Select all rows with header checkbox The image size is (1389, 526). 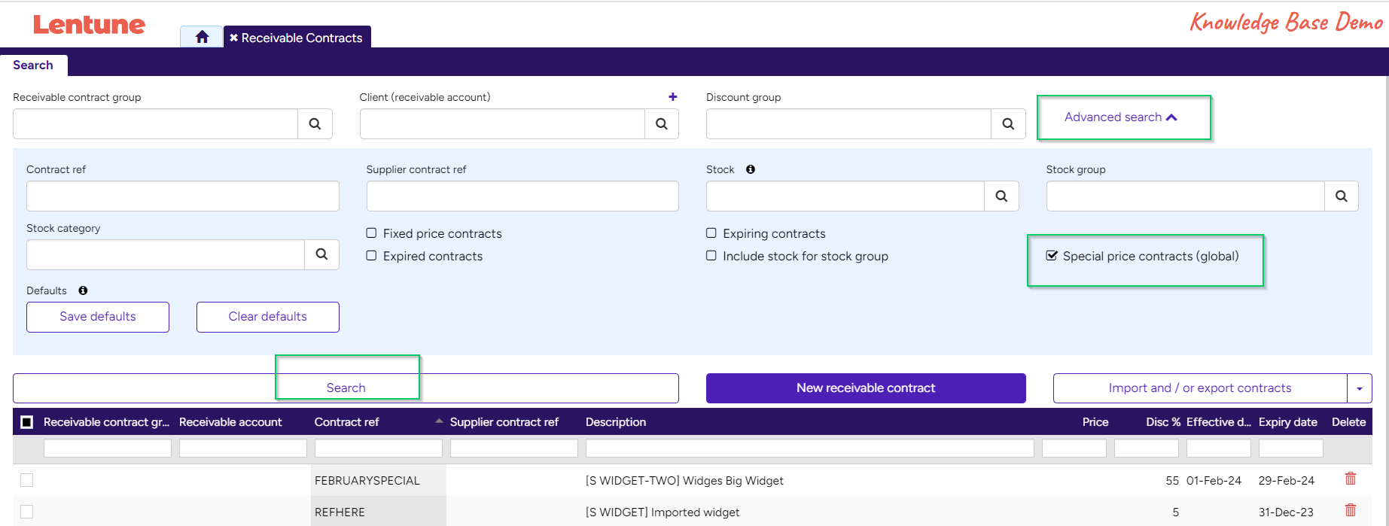click(x=26, y=422)
